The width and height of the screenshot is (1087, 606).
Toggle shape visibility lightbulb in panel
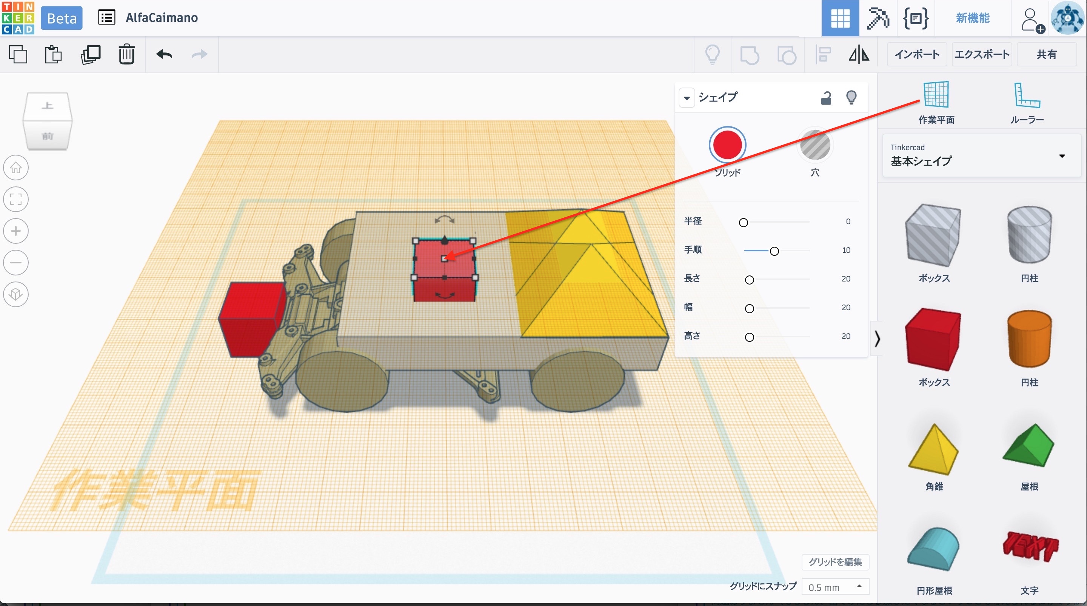click(x=851, y=97)
